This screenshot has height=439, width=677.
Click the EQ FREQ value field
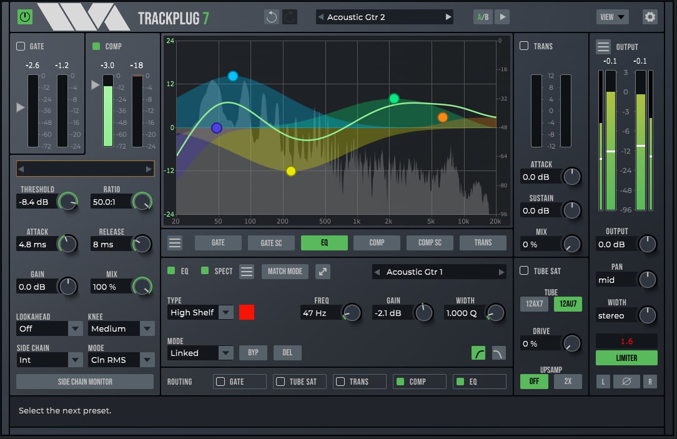[x=321, y=313]
